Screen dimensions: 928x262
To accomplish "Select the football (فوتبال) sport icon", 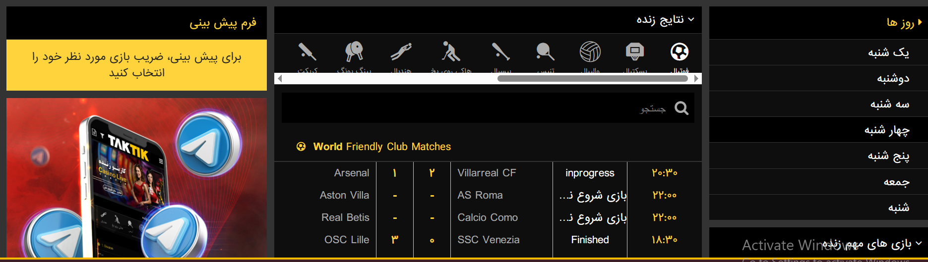I will (679, 52).
